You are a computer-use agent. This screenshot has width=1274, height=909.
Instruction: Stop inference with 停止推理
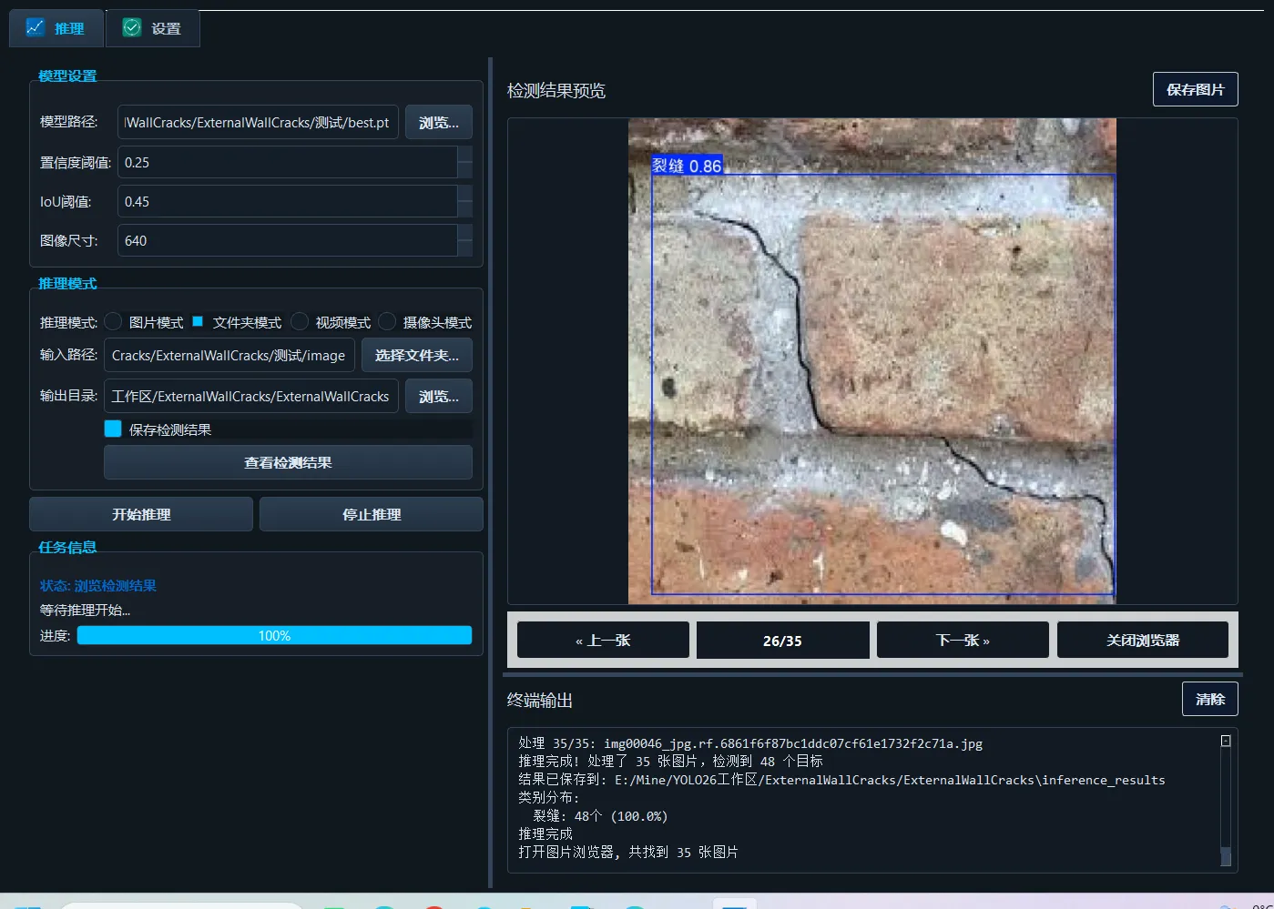coord(372,514)
